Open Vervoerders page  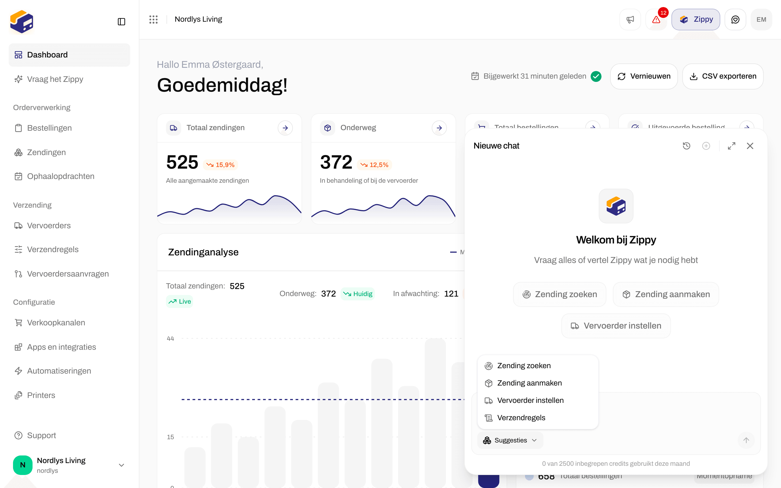[69, 226]
